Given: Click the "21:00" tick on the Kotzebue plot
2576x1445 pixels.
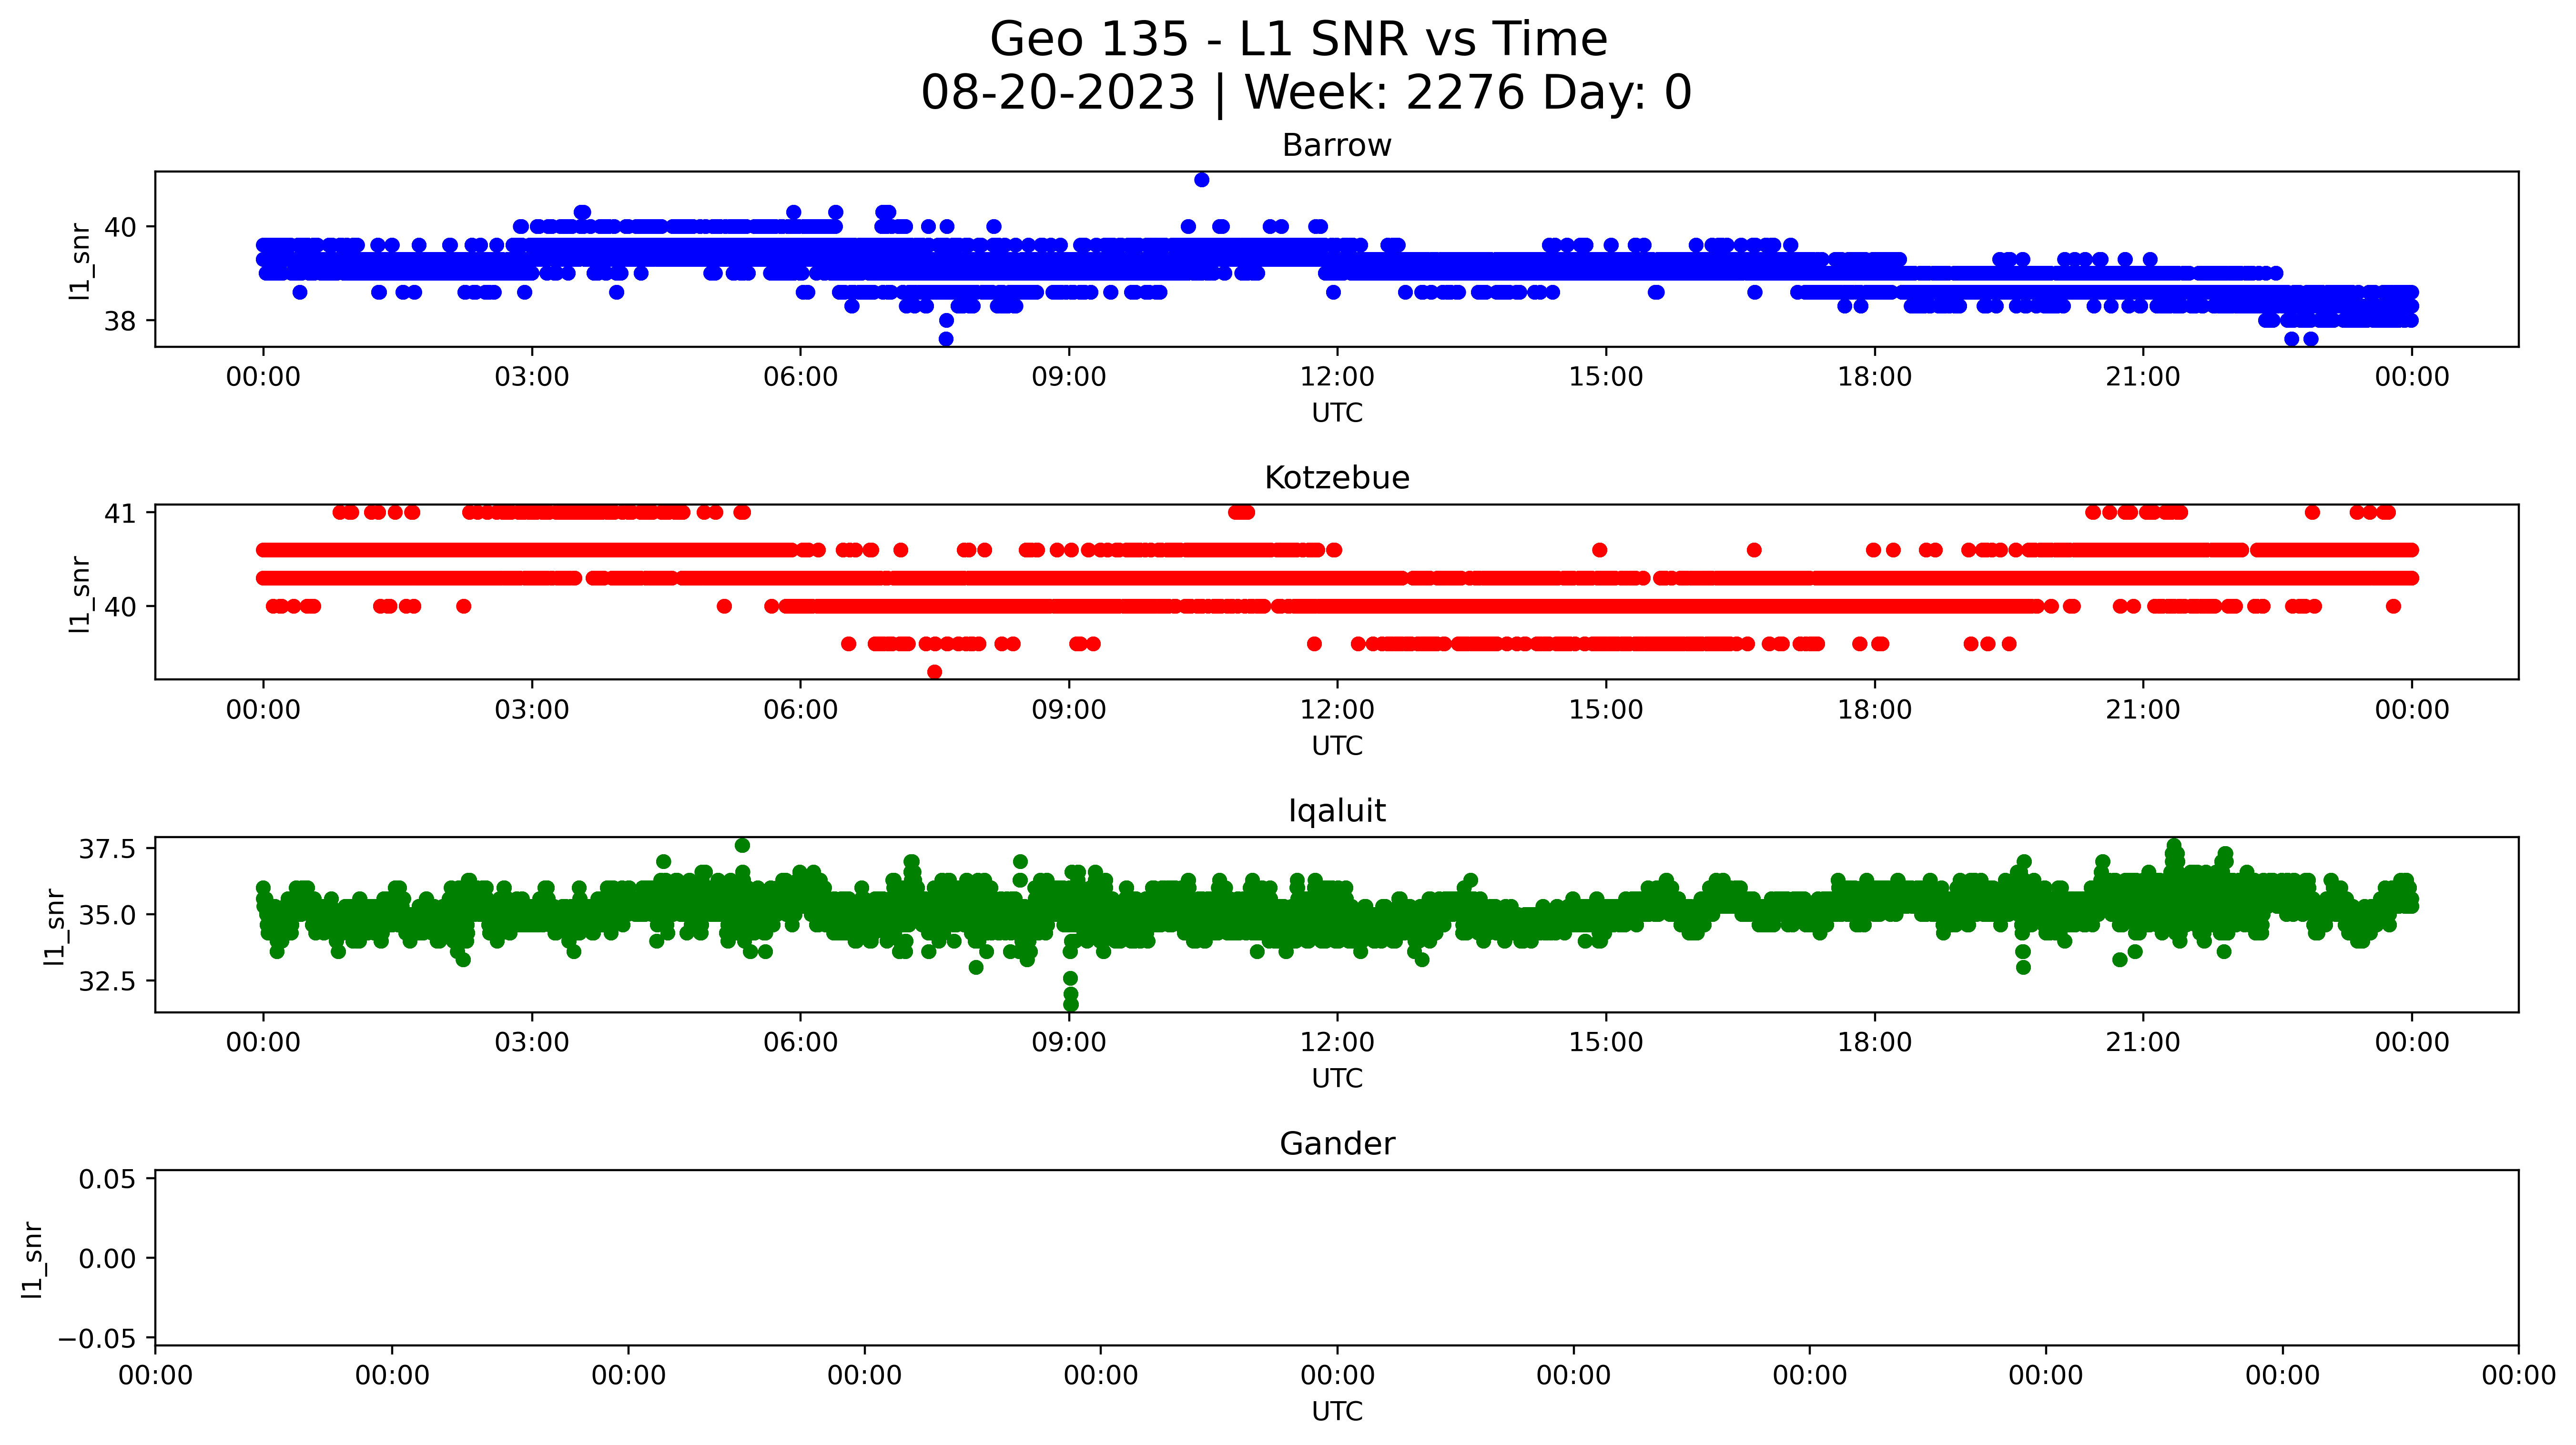Looking at the screenshot, I should click(x=2143, y=711).
